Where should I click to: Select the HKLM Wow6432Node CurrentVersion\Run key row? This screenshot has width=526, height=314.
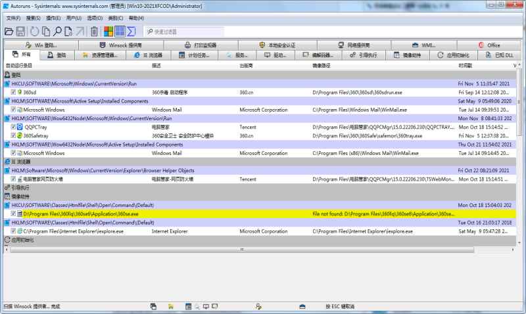(260, 118)
